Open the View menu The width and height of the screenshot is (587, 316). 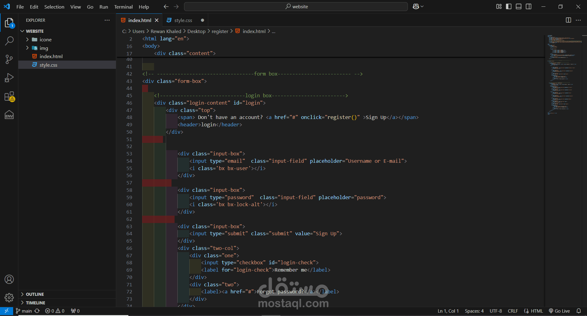(76, 7)
